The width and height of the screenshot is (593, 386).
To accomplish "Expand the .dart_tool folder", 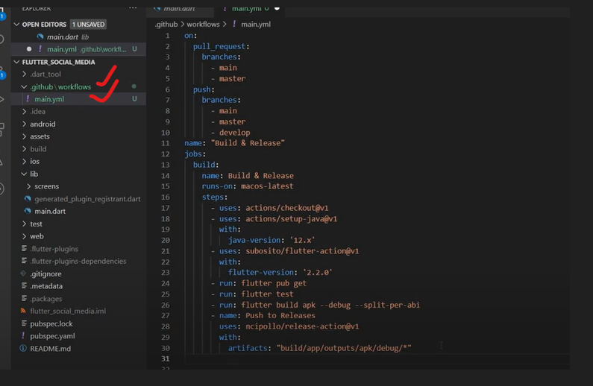I will [45, 75].
